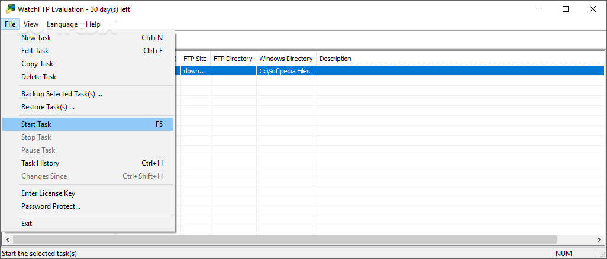The width and height of the screenshot is (607, 259).
Task: Select Delete Task menu entry
Action: [88, 77]
